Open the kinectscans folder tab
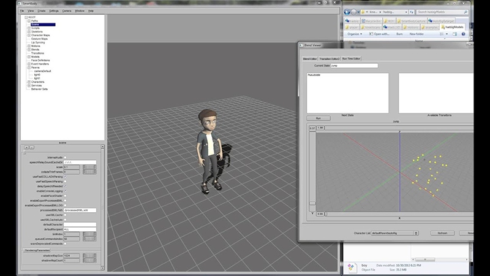The image size is (490, 276). pos(371,27)
